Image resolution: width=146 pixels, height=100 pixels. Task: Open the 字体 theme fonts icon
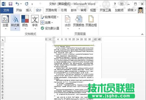(35, 19)
